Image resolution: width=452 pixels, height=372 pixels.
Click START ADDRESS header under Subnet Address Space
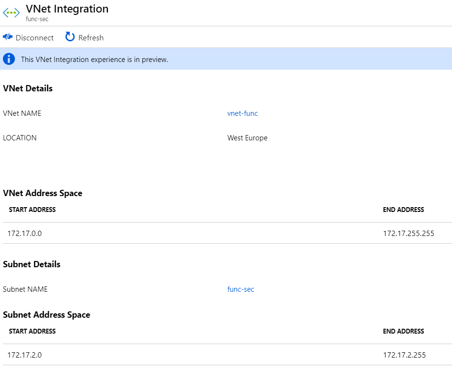(x=32, y=331)
